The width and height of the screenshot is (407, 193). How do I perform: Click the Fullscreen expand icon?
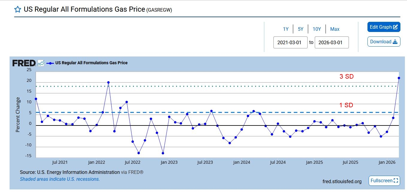[x=396, y=181]
